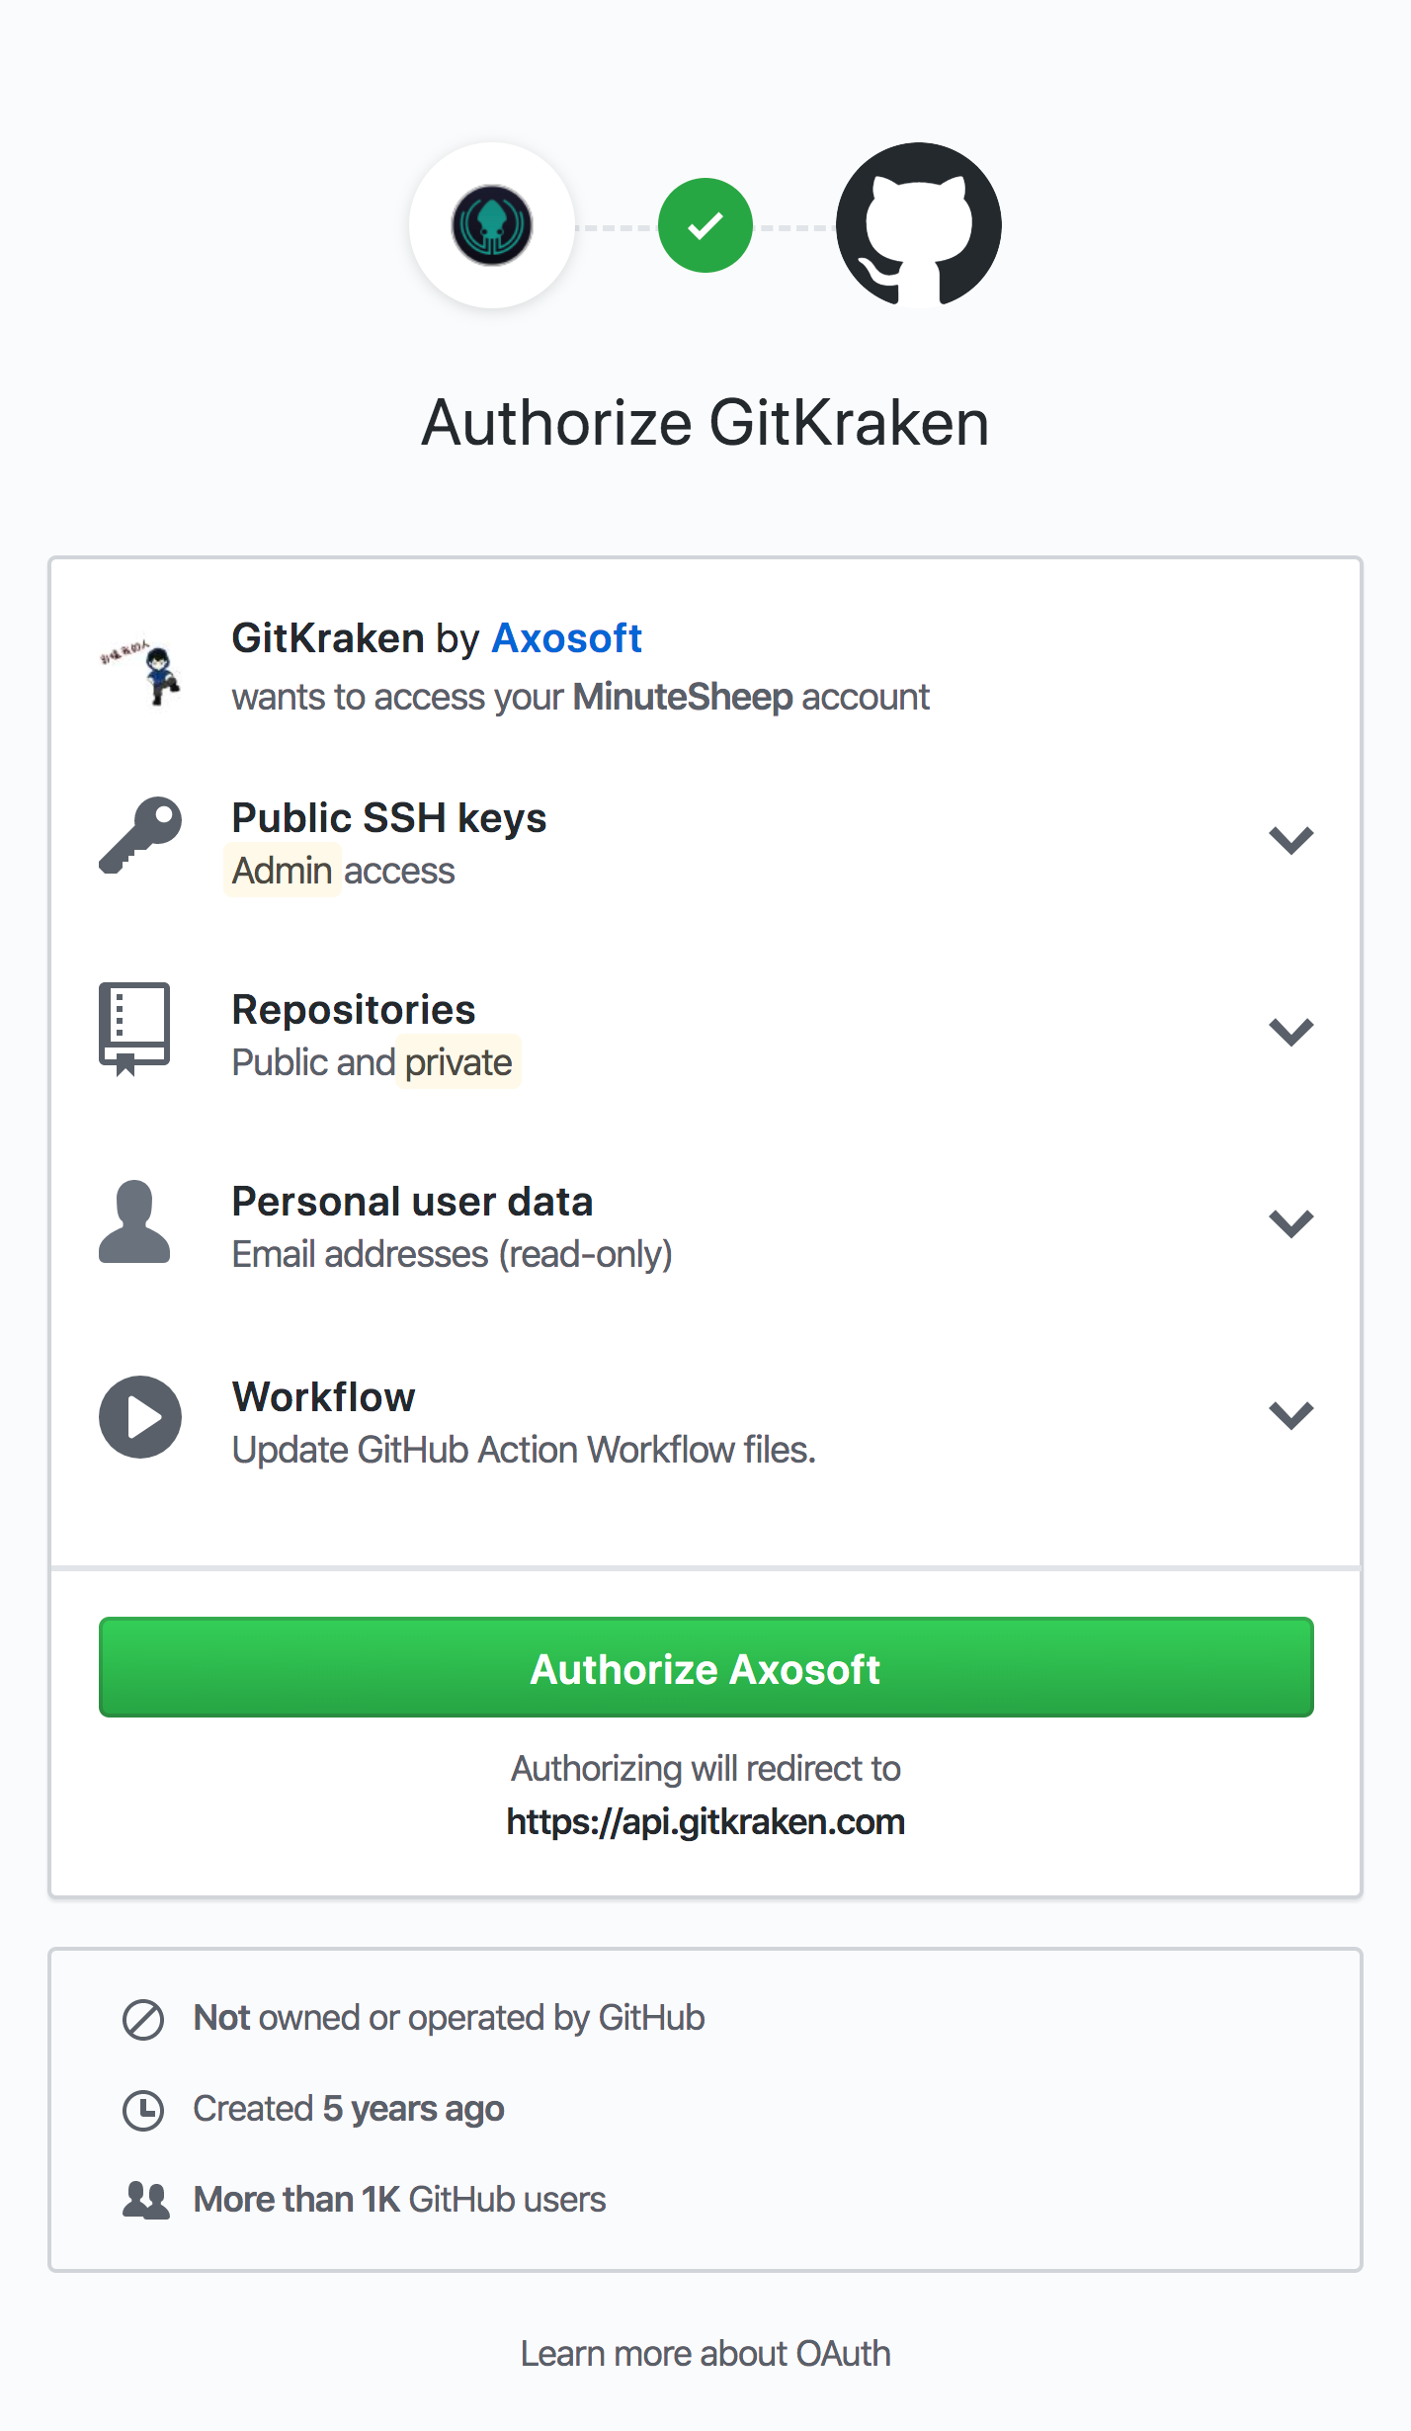Click the Repositories book icon
1411x2431 pixels.
[134, 1028]
